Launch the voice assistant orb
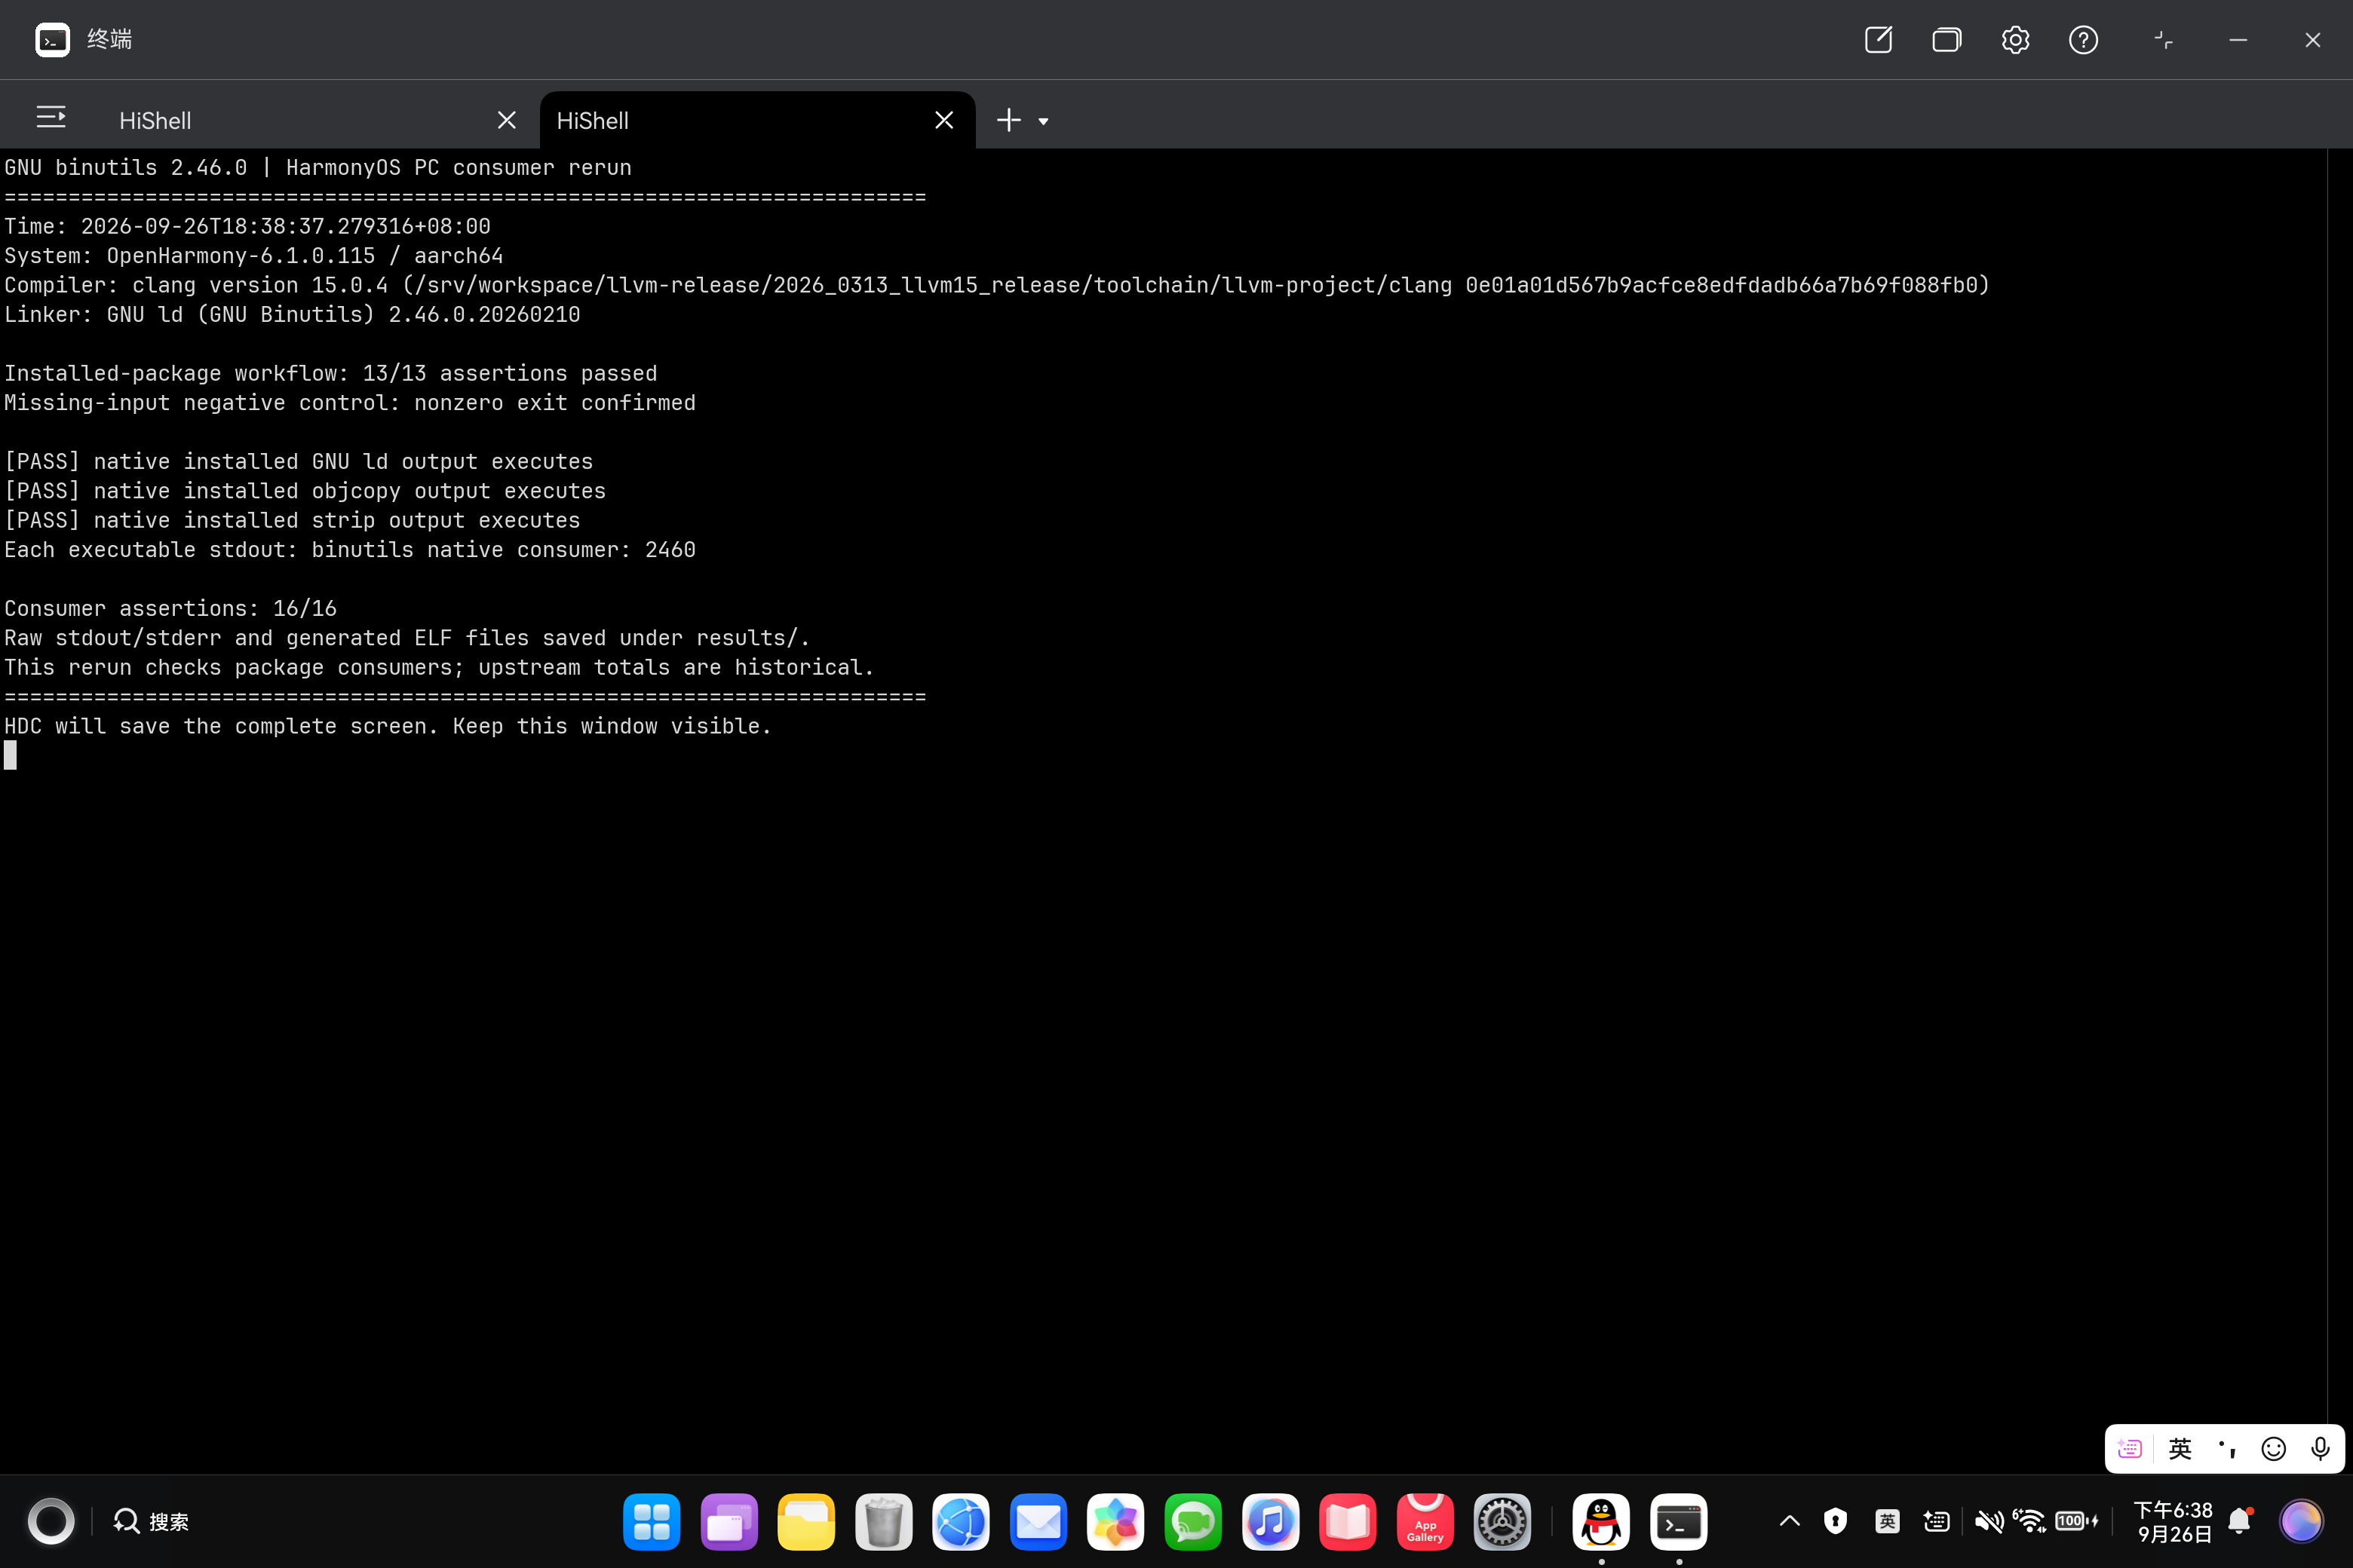Image resolution: width=2353 pixels, height=1568 pixels. coord(2301,1521)
